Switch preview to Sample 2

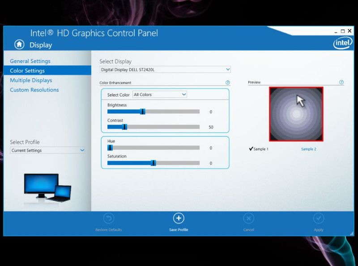(308, 149)
